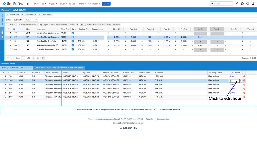Switch to Details of Description and Environment tab
Image resolution: width=257 pixels, height=144 pixels.
tap(59, 68)
